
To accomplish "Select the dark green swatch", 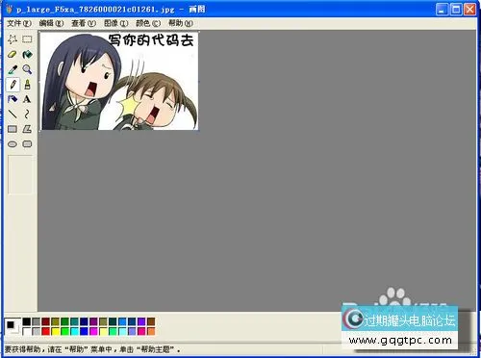I will click(x=64, y=321).
